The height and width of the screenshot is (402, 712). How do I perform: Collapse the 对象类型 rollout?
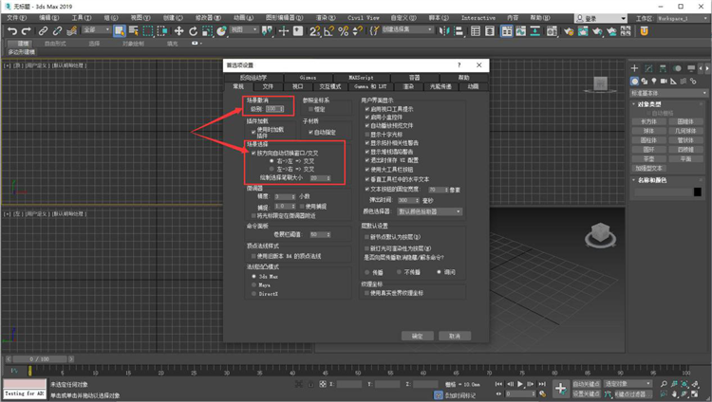tap(649, 104)
